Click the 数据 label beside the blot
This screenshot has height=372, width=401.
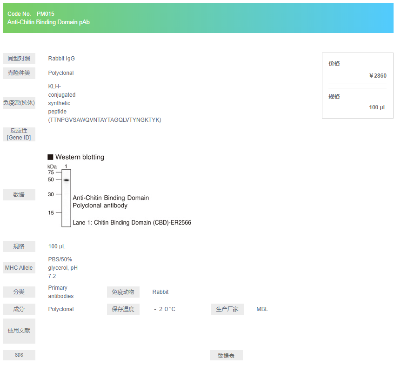click(19, 195)
